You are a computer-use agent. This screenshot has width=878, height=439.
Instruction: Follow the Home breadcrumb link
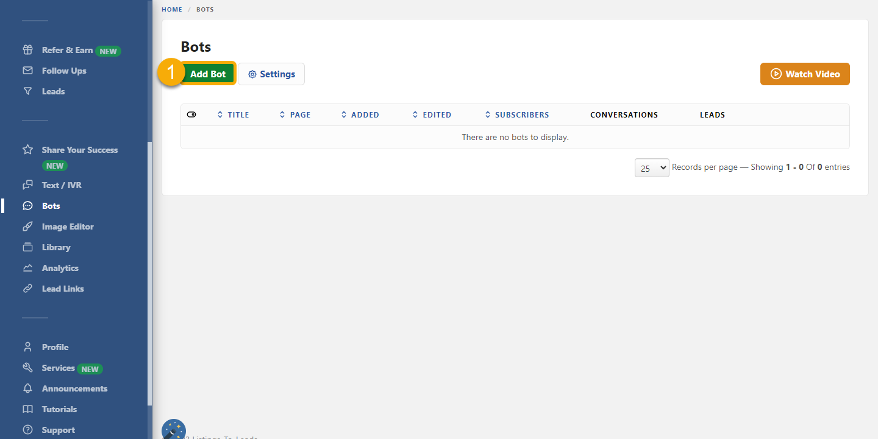click(x=172, y=10)
